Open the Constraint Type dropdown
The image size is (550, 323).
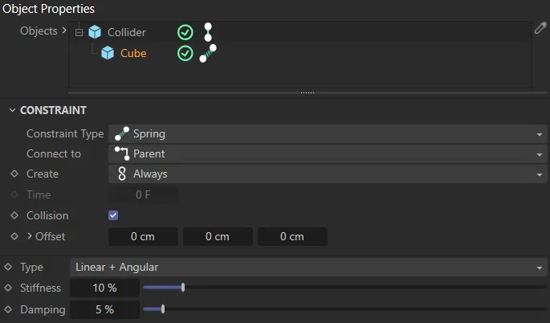(328, 133)
